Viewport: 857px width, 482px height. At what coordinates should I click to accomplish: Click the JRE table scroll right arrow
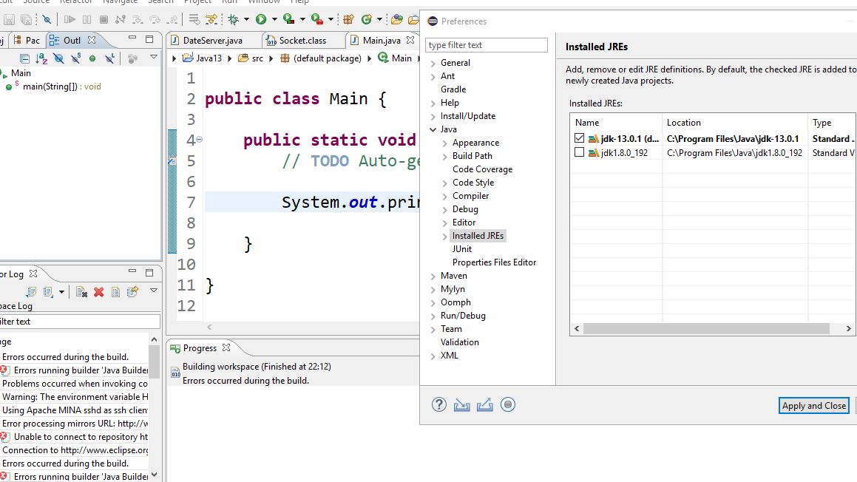(x=848, y=328)
